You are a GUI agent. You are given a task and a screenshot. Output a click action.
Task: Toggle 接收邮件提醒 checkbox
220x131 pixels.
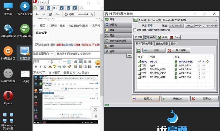pyautogui.click(x=37, y=45)
